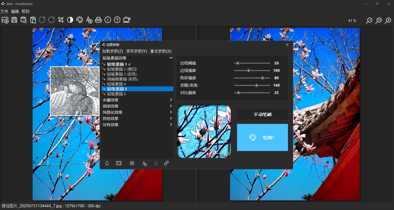Viewport: 394px width, 210px height.
Task: Click the 色彩强度 slider
Action: (x=252, y=78)
